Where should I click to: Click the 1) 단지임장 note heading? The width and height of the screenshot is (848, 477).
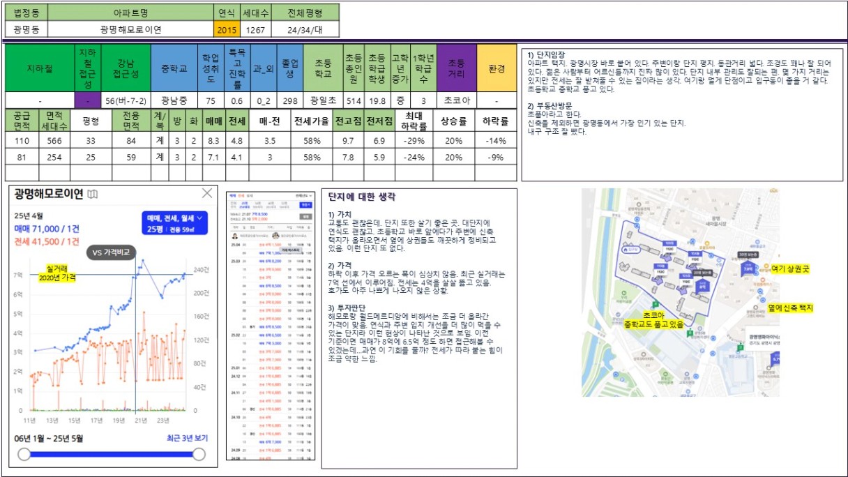pyautogui.click(x=546, y=55)
